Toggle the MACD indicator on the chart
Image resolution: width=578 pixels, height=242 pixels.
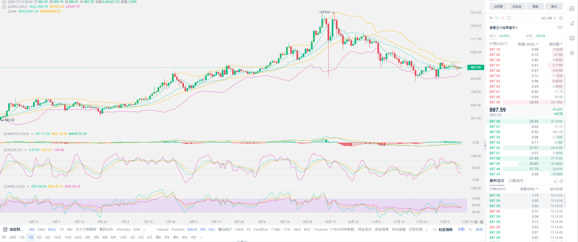click(192, 229)
